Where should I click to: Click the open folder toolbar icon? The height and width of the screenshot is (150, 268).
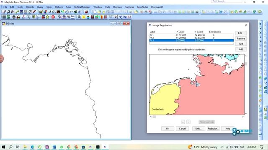tap(99, 12)
